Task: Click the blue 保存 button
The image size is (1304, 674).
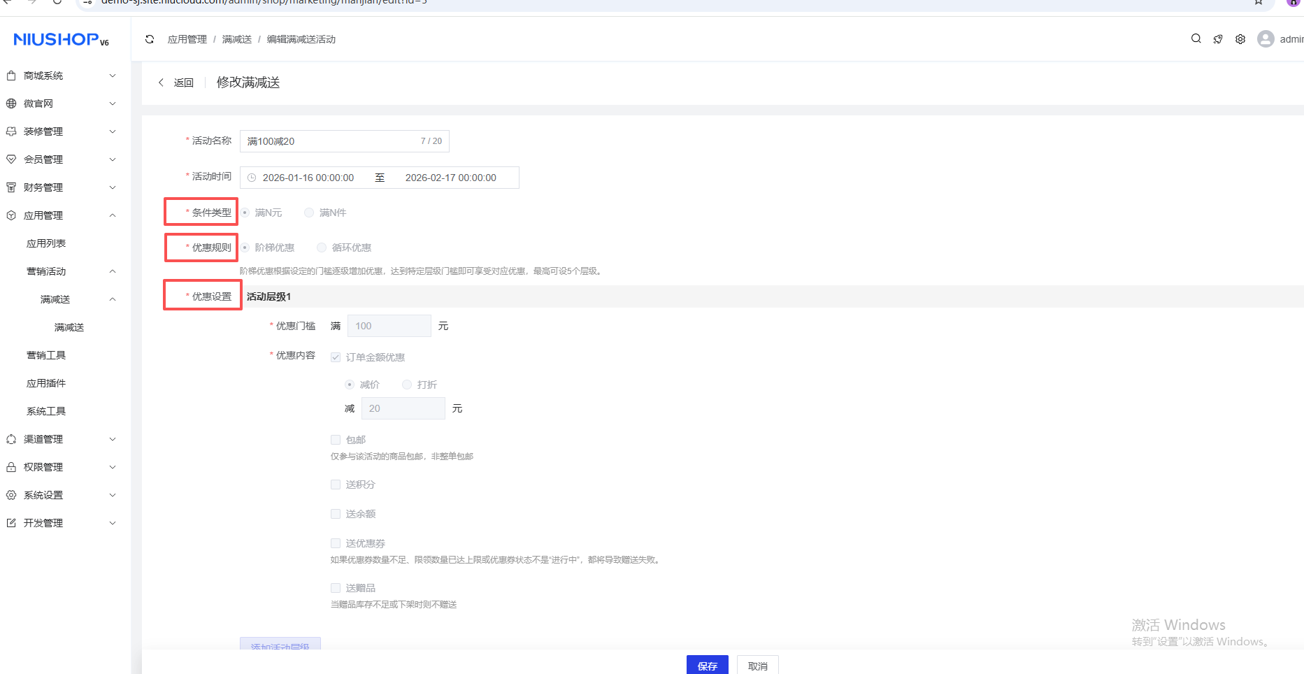Action: [x=707, y=666]
